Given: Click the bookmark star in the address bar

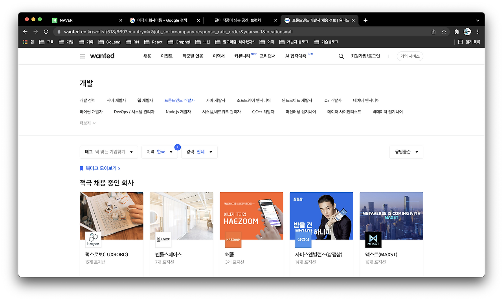Looking at the screenshot, I should (x=444, y=32).
